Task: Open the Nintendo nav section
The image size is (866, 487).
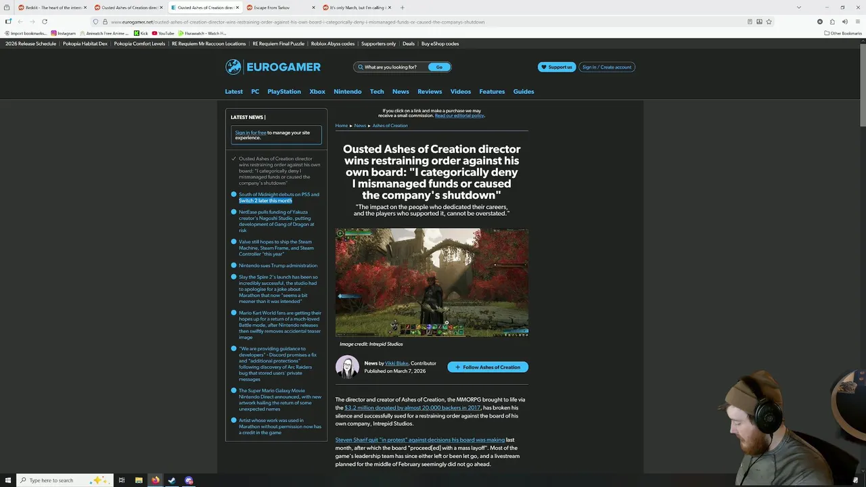Action: (348, 91)
